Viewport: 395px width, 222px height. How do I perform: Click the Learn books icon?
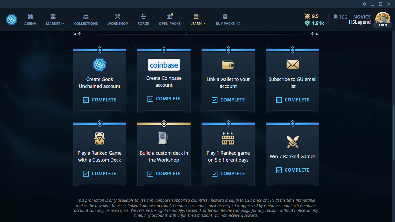pos(196,16)
